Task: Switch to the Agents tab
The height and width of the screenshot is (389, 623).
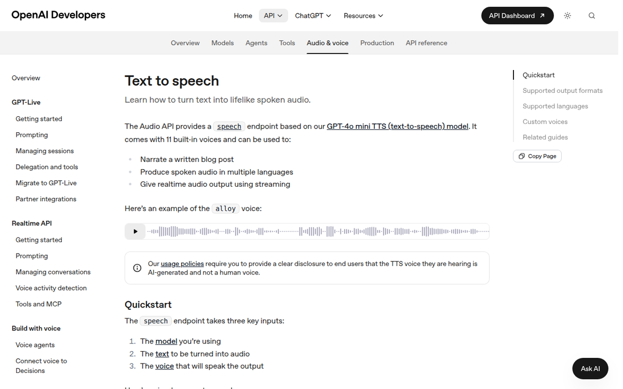Action: pyautogui.click(x=256, y=43)
